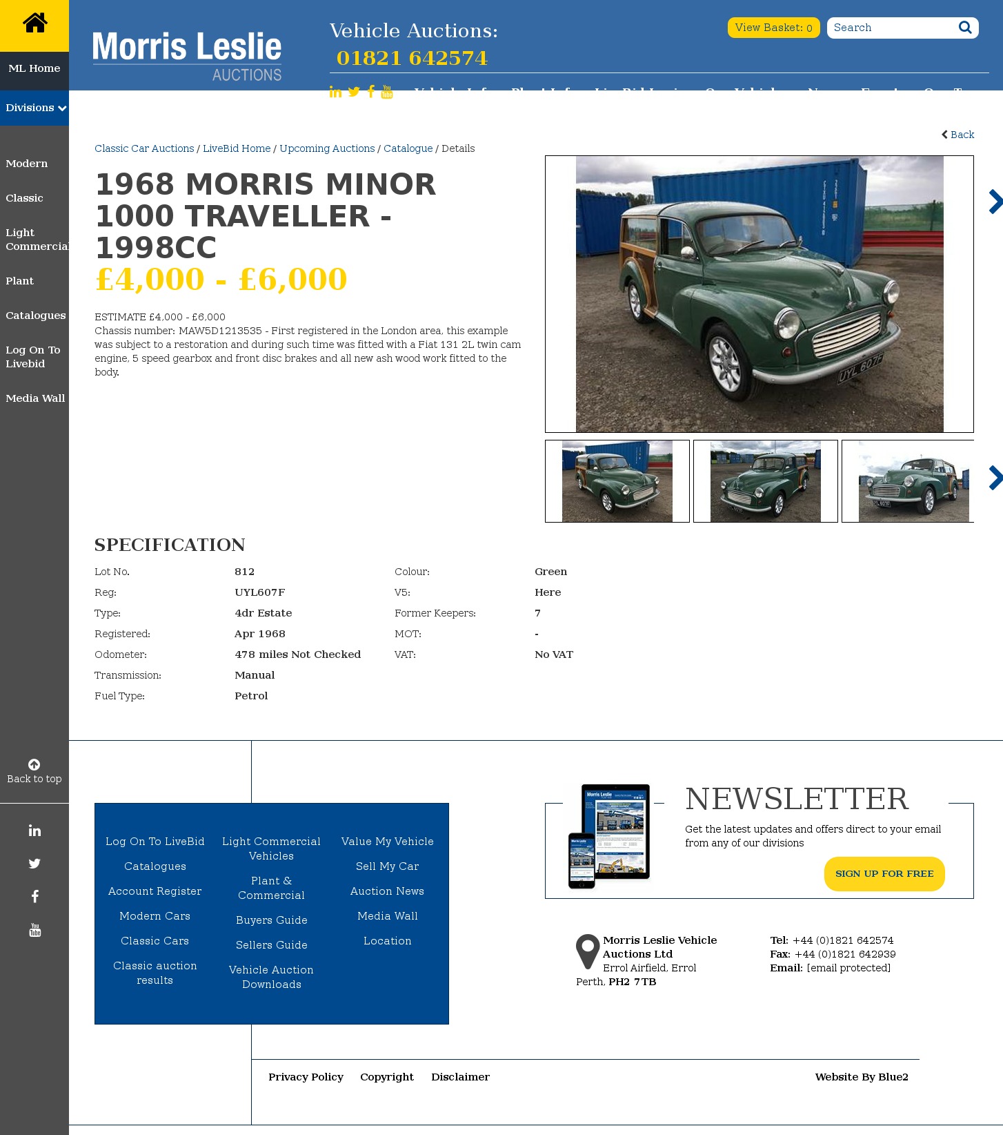Advance thumbnail strip with right arrow
1003x1135 pixels.
pyautogui.click(x=995, y=478)
